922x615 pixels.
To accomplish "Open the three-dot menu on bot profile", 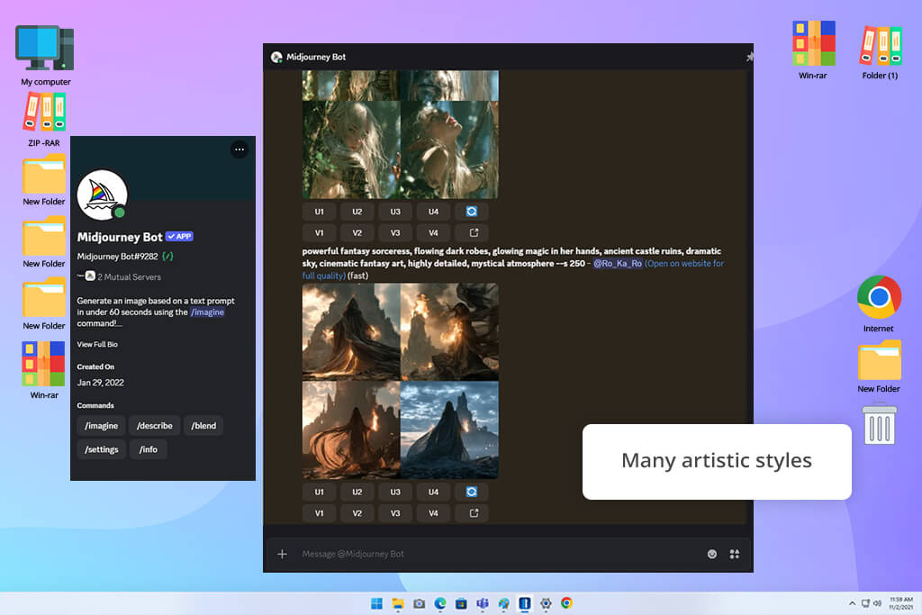I will coord(240,149).
